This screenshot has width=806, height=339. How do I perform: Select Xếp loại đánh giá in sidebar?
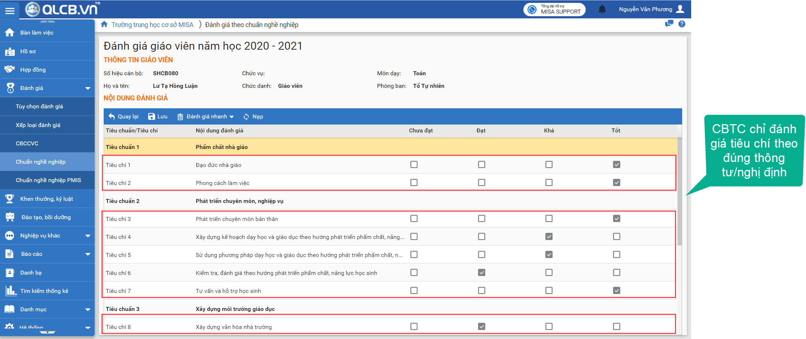coord(38,125)
